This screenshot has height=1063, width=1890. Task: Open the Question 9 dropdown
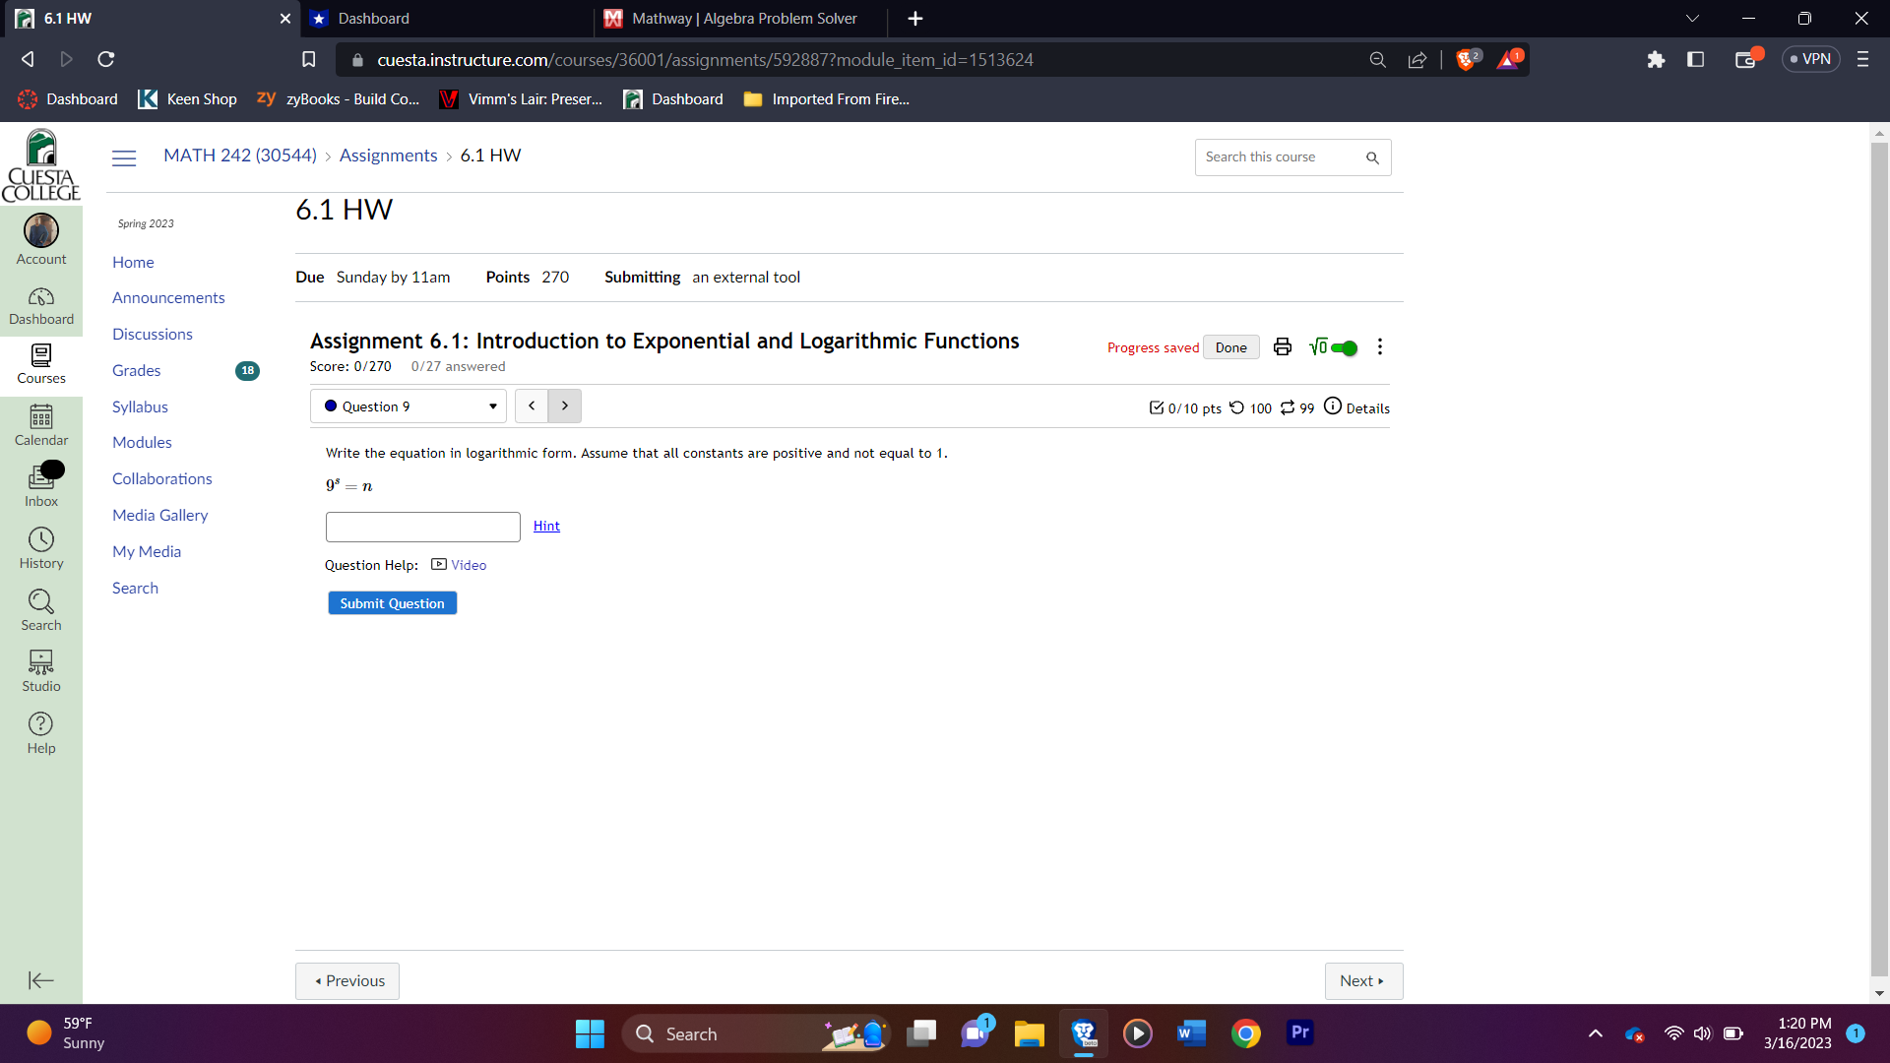point(408,406)
